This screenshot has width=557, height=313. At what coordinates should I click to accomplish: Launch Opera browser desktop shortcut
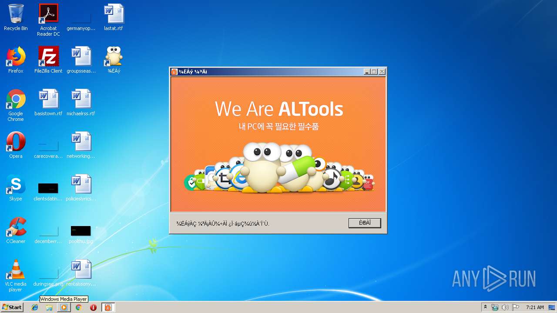(x=16, y=145)
